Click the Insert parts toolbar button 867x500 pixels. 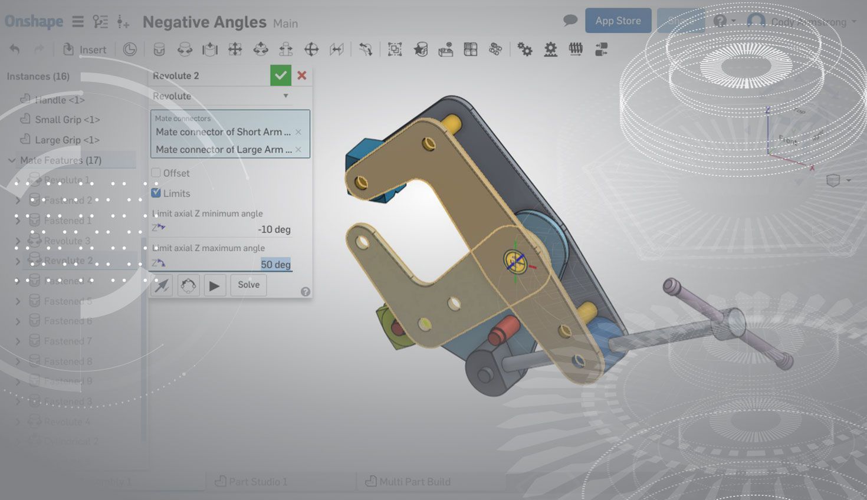click(85, 50)
